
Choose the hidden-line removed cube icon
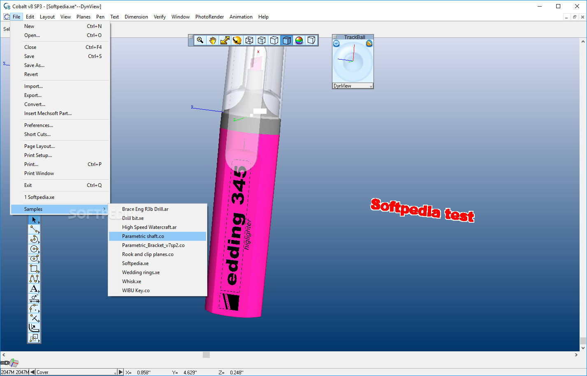coord(274,40)
